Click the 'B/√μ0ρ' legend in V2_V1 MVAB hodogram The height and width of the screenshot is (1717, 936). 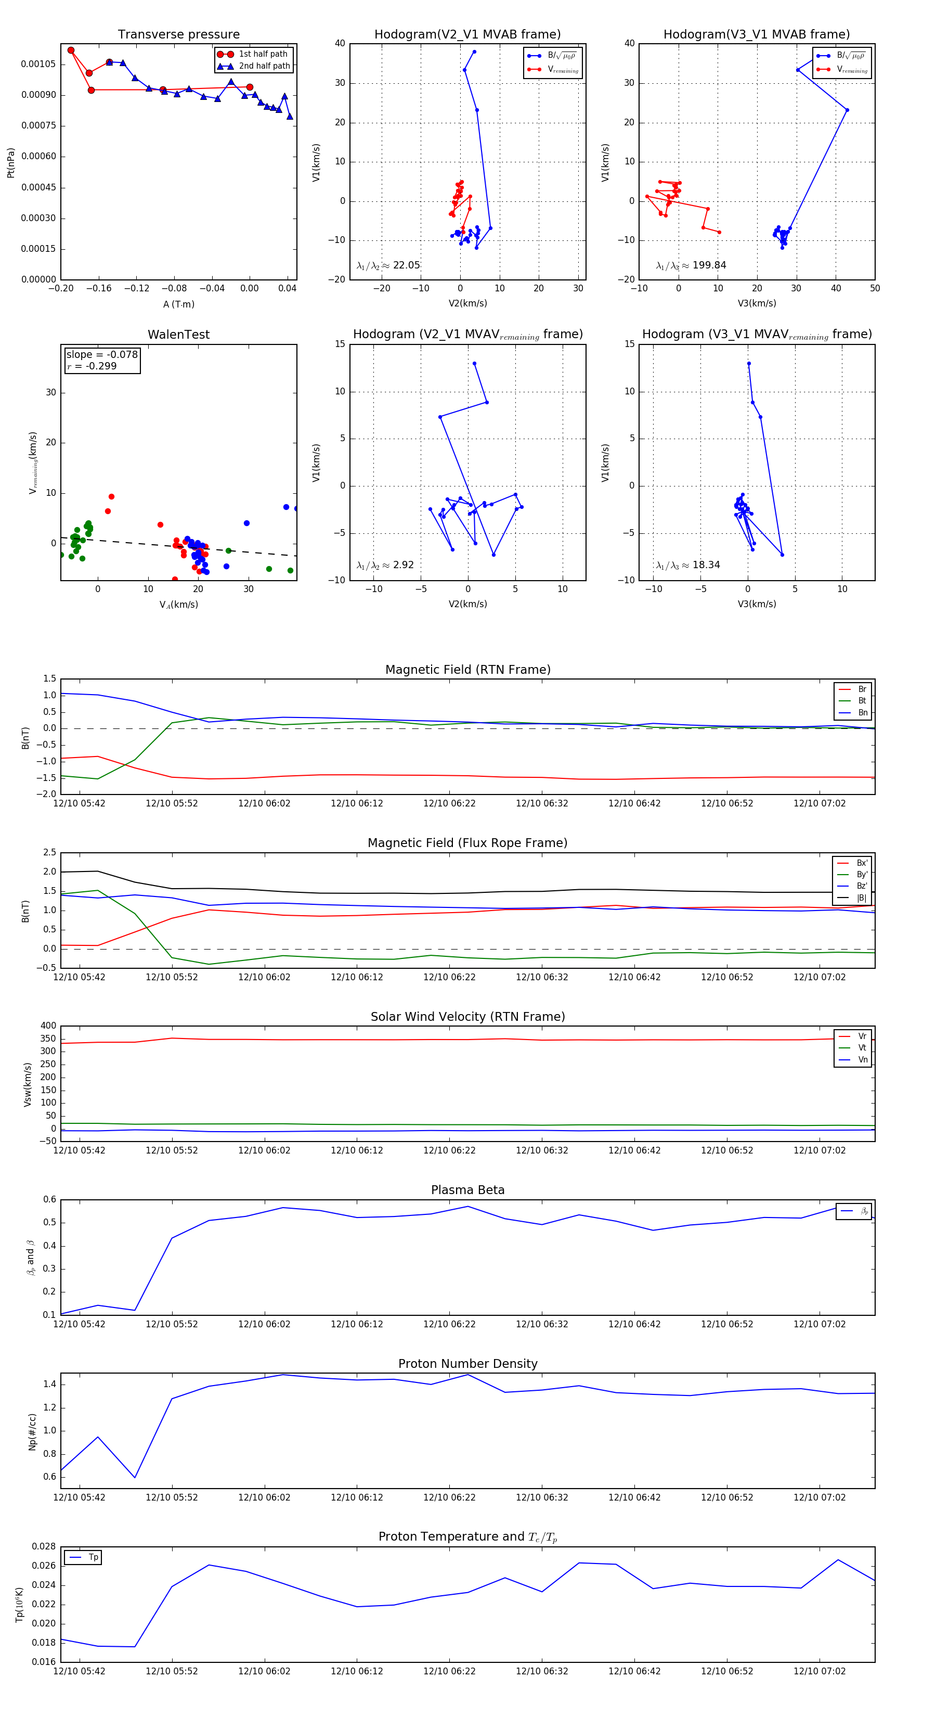point(552,56)
